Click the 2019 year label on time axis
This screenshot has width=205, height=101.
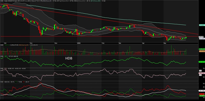click(79, 43)
